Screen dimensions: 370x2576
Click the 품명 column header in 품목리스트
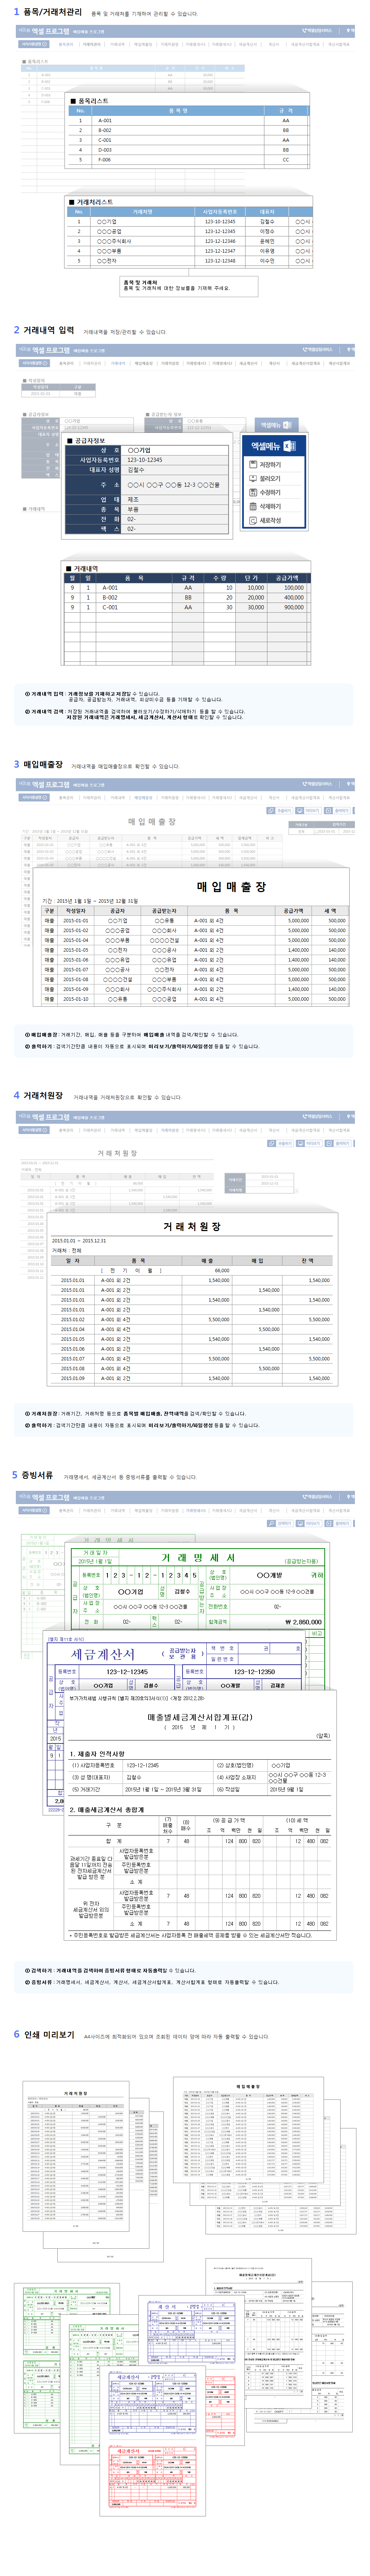pos(178,111)
